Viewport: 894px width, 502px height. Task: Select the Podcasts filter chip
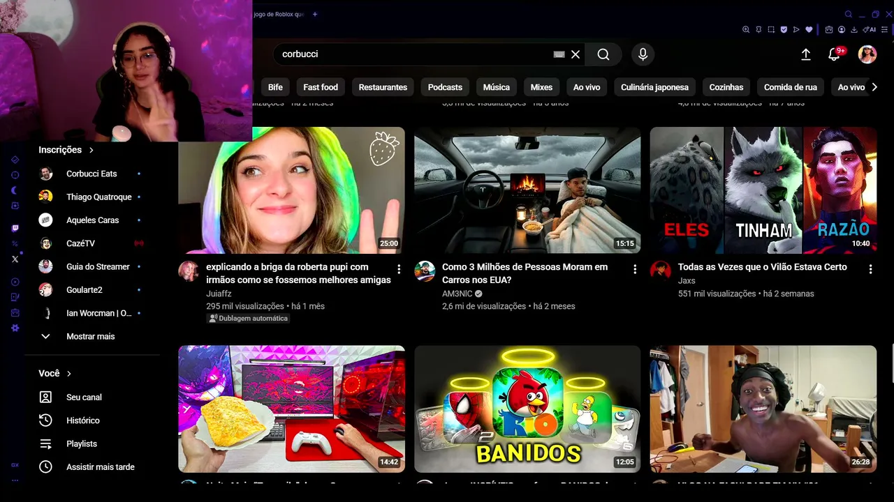pos(445,87)
